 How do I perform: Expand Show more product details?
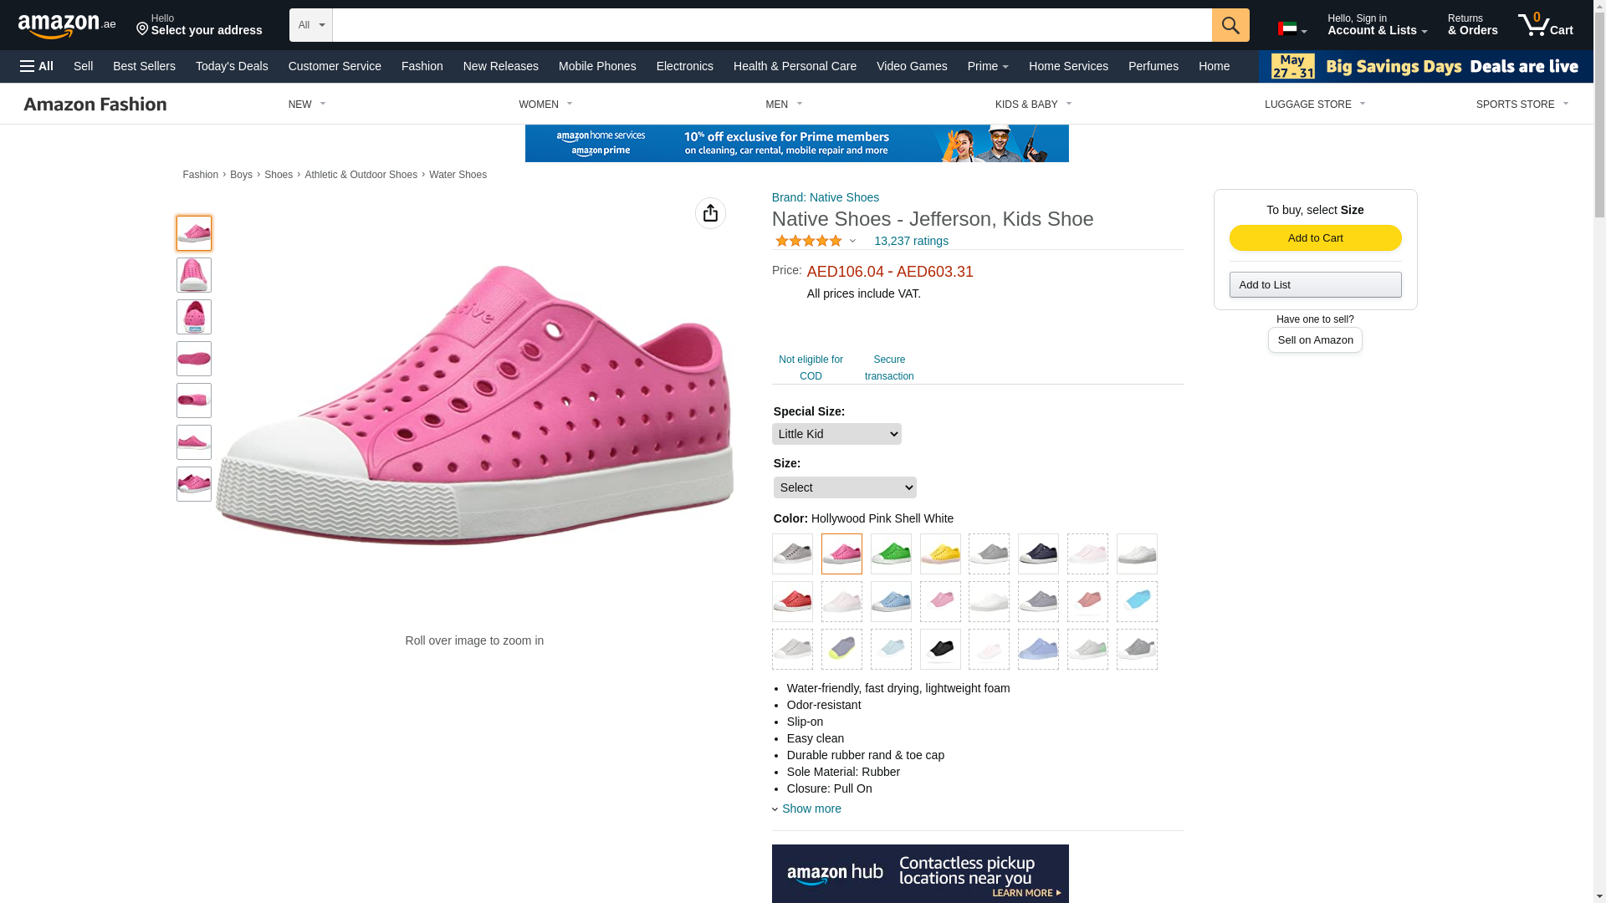811,809
